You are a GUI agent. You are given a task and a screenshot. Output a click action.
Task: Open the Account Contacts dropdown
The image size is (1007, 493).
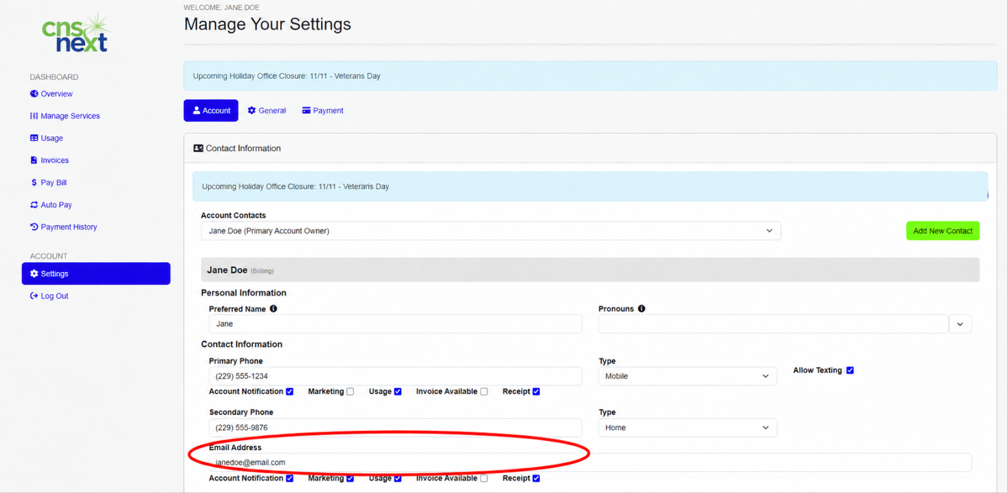pos(491,231)
